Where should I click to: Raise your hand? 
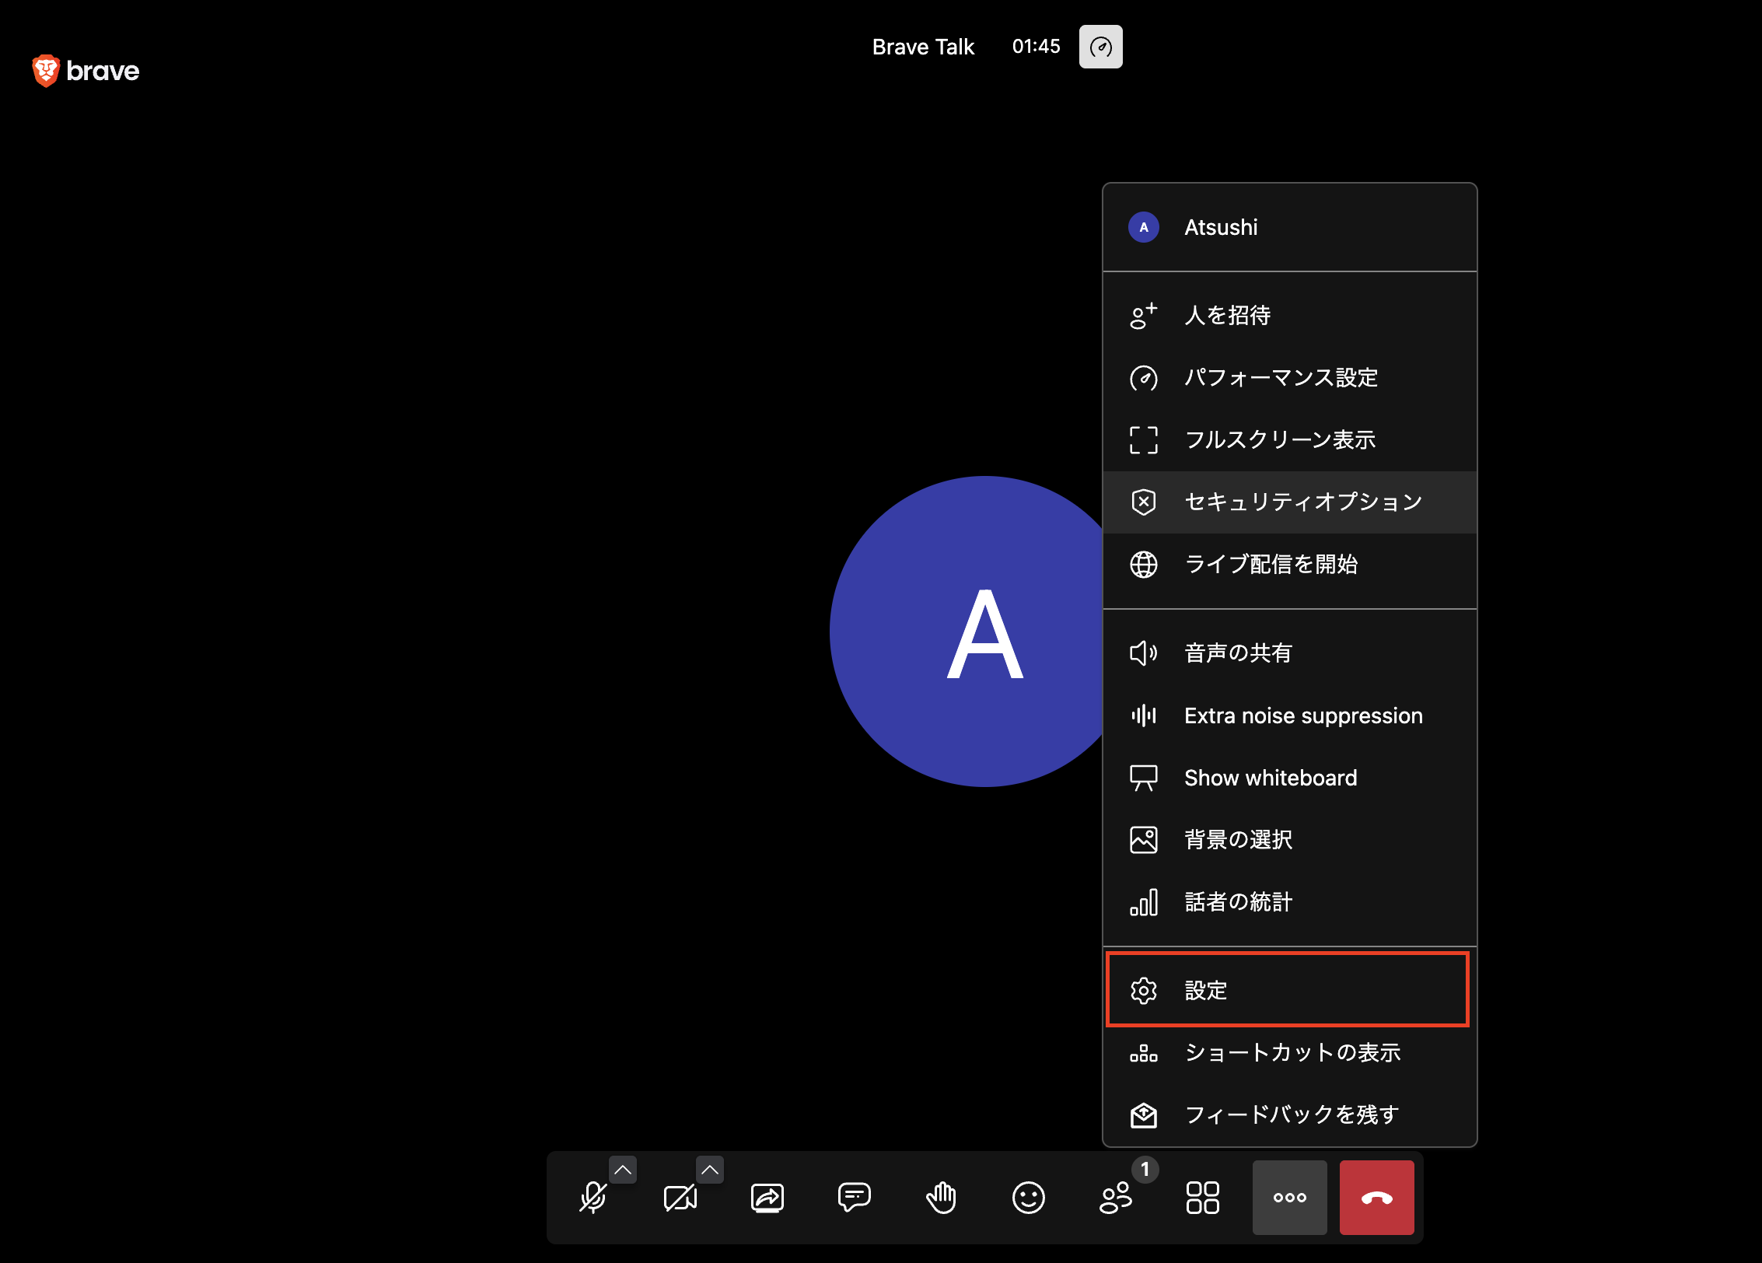coord(942,1198)
